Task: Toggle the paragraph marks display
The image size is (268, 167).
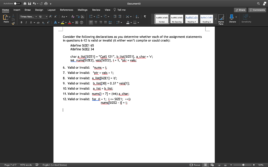Action: (x=145, y=16)
